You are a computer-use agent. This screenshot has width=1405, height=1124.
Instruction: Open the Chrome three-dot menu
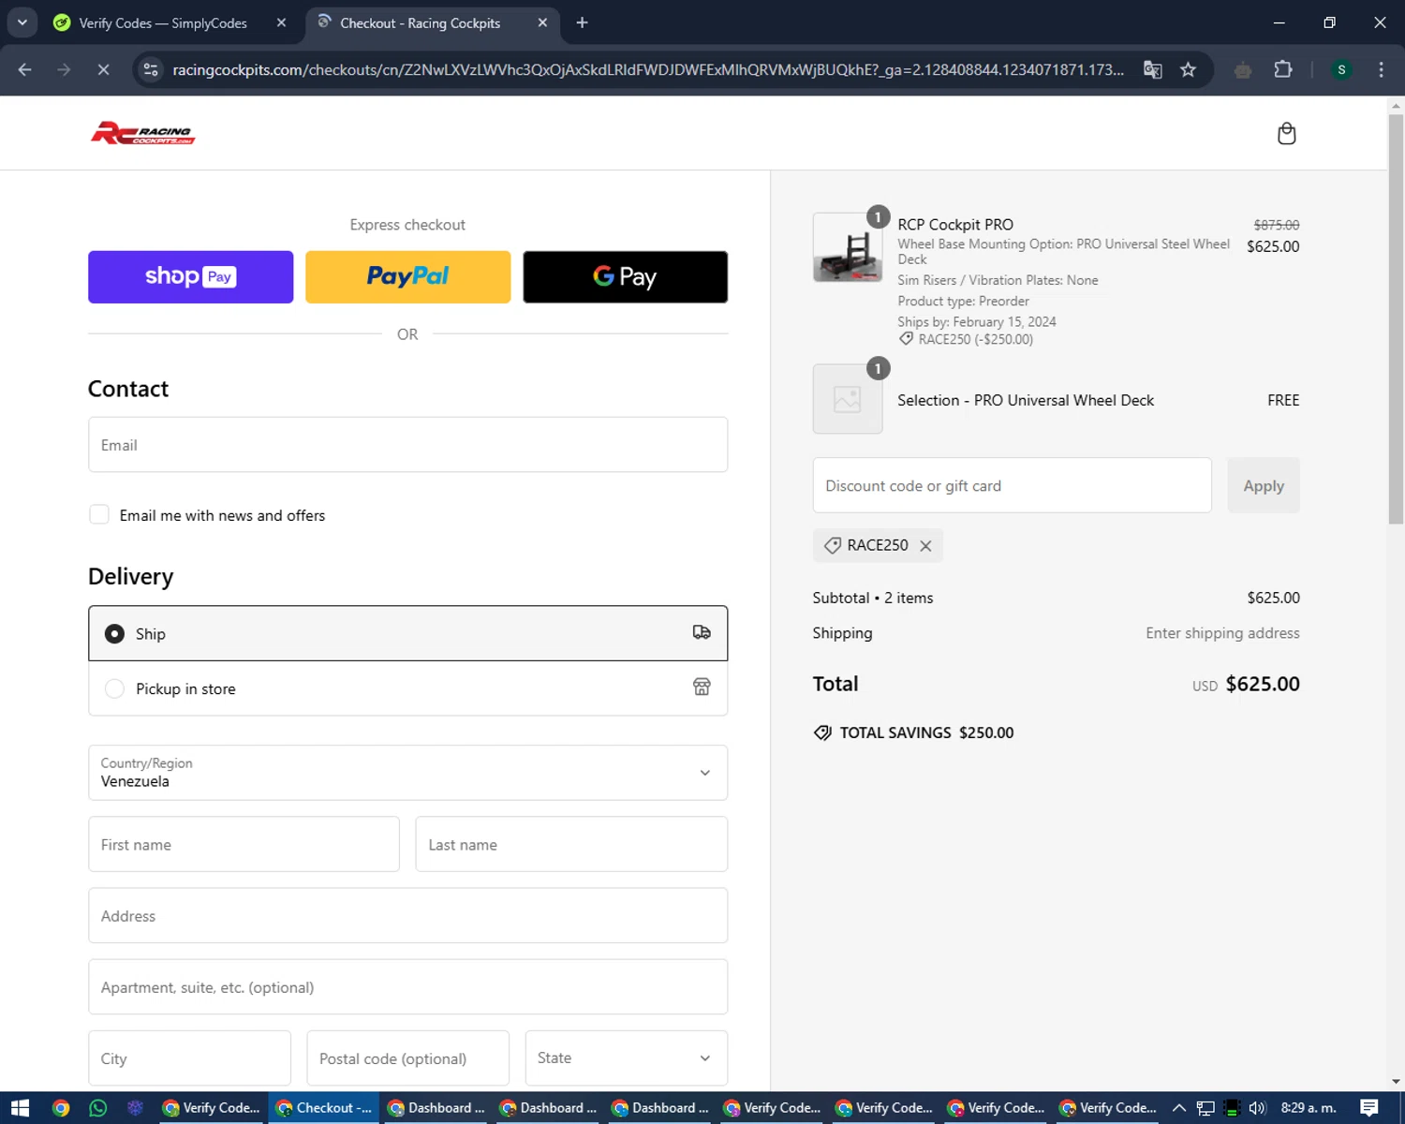coord(1381,69)
